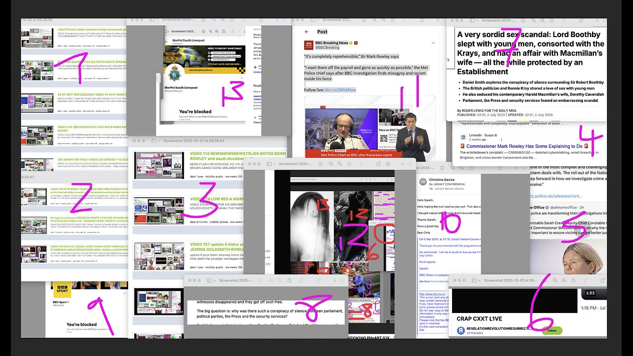
Task: Click the 1:53 duration badge on video
Action: pos(590,293)
